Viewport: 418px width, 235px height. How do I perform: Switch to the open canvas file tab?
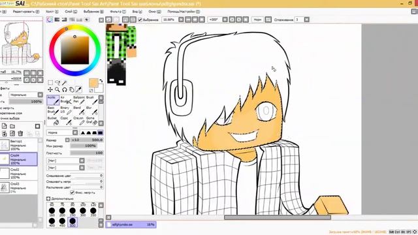[x=131, y=225]
